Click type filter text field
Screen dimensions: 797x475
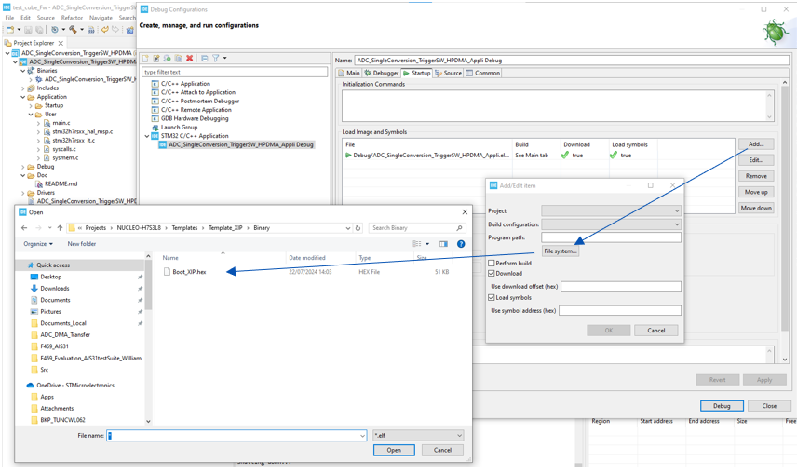pos(235,72)
